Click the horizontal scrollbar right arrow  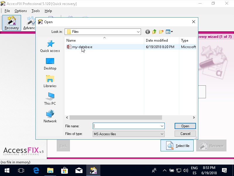pos(194,117)
